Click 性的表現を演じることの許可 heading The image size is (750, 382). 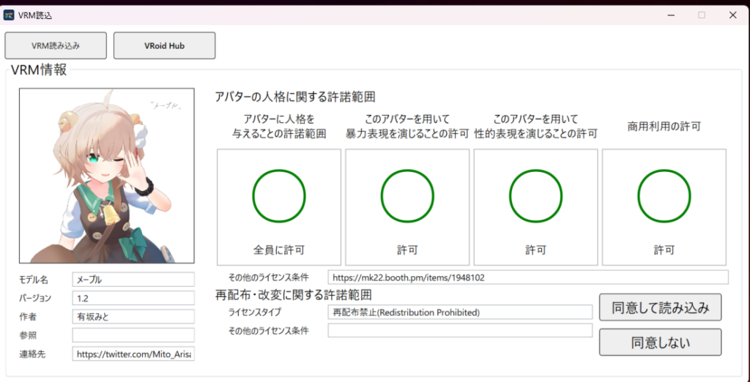tap(535, 126)
